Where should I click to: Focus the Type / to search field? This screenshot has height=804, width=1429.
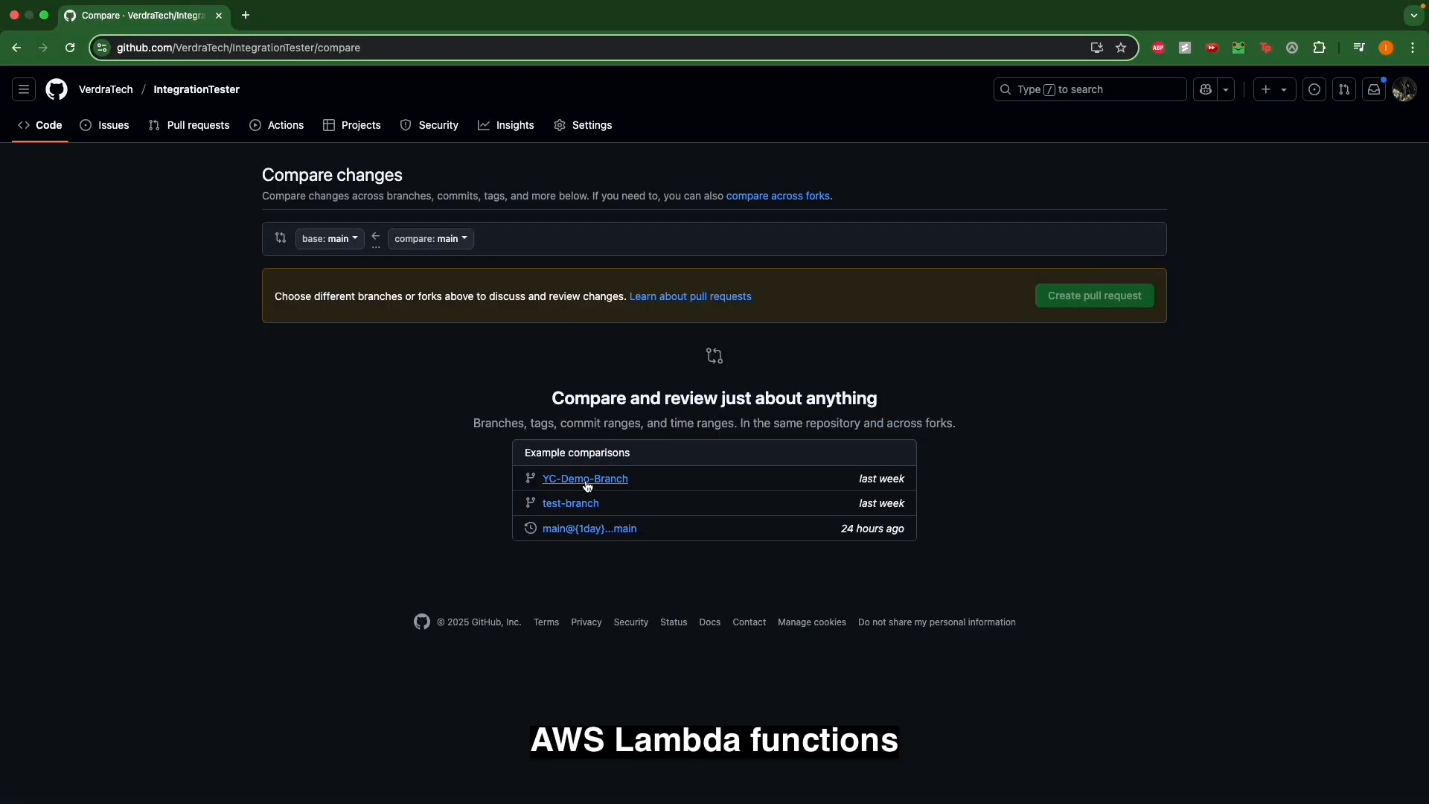pos(1090,89)
